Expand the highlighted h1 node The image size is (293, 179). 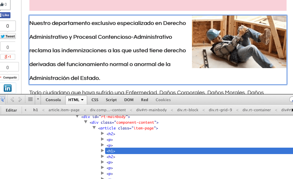102,150
